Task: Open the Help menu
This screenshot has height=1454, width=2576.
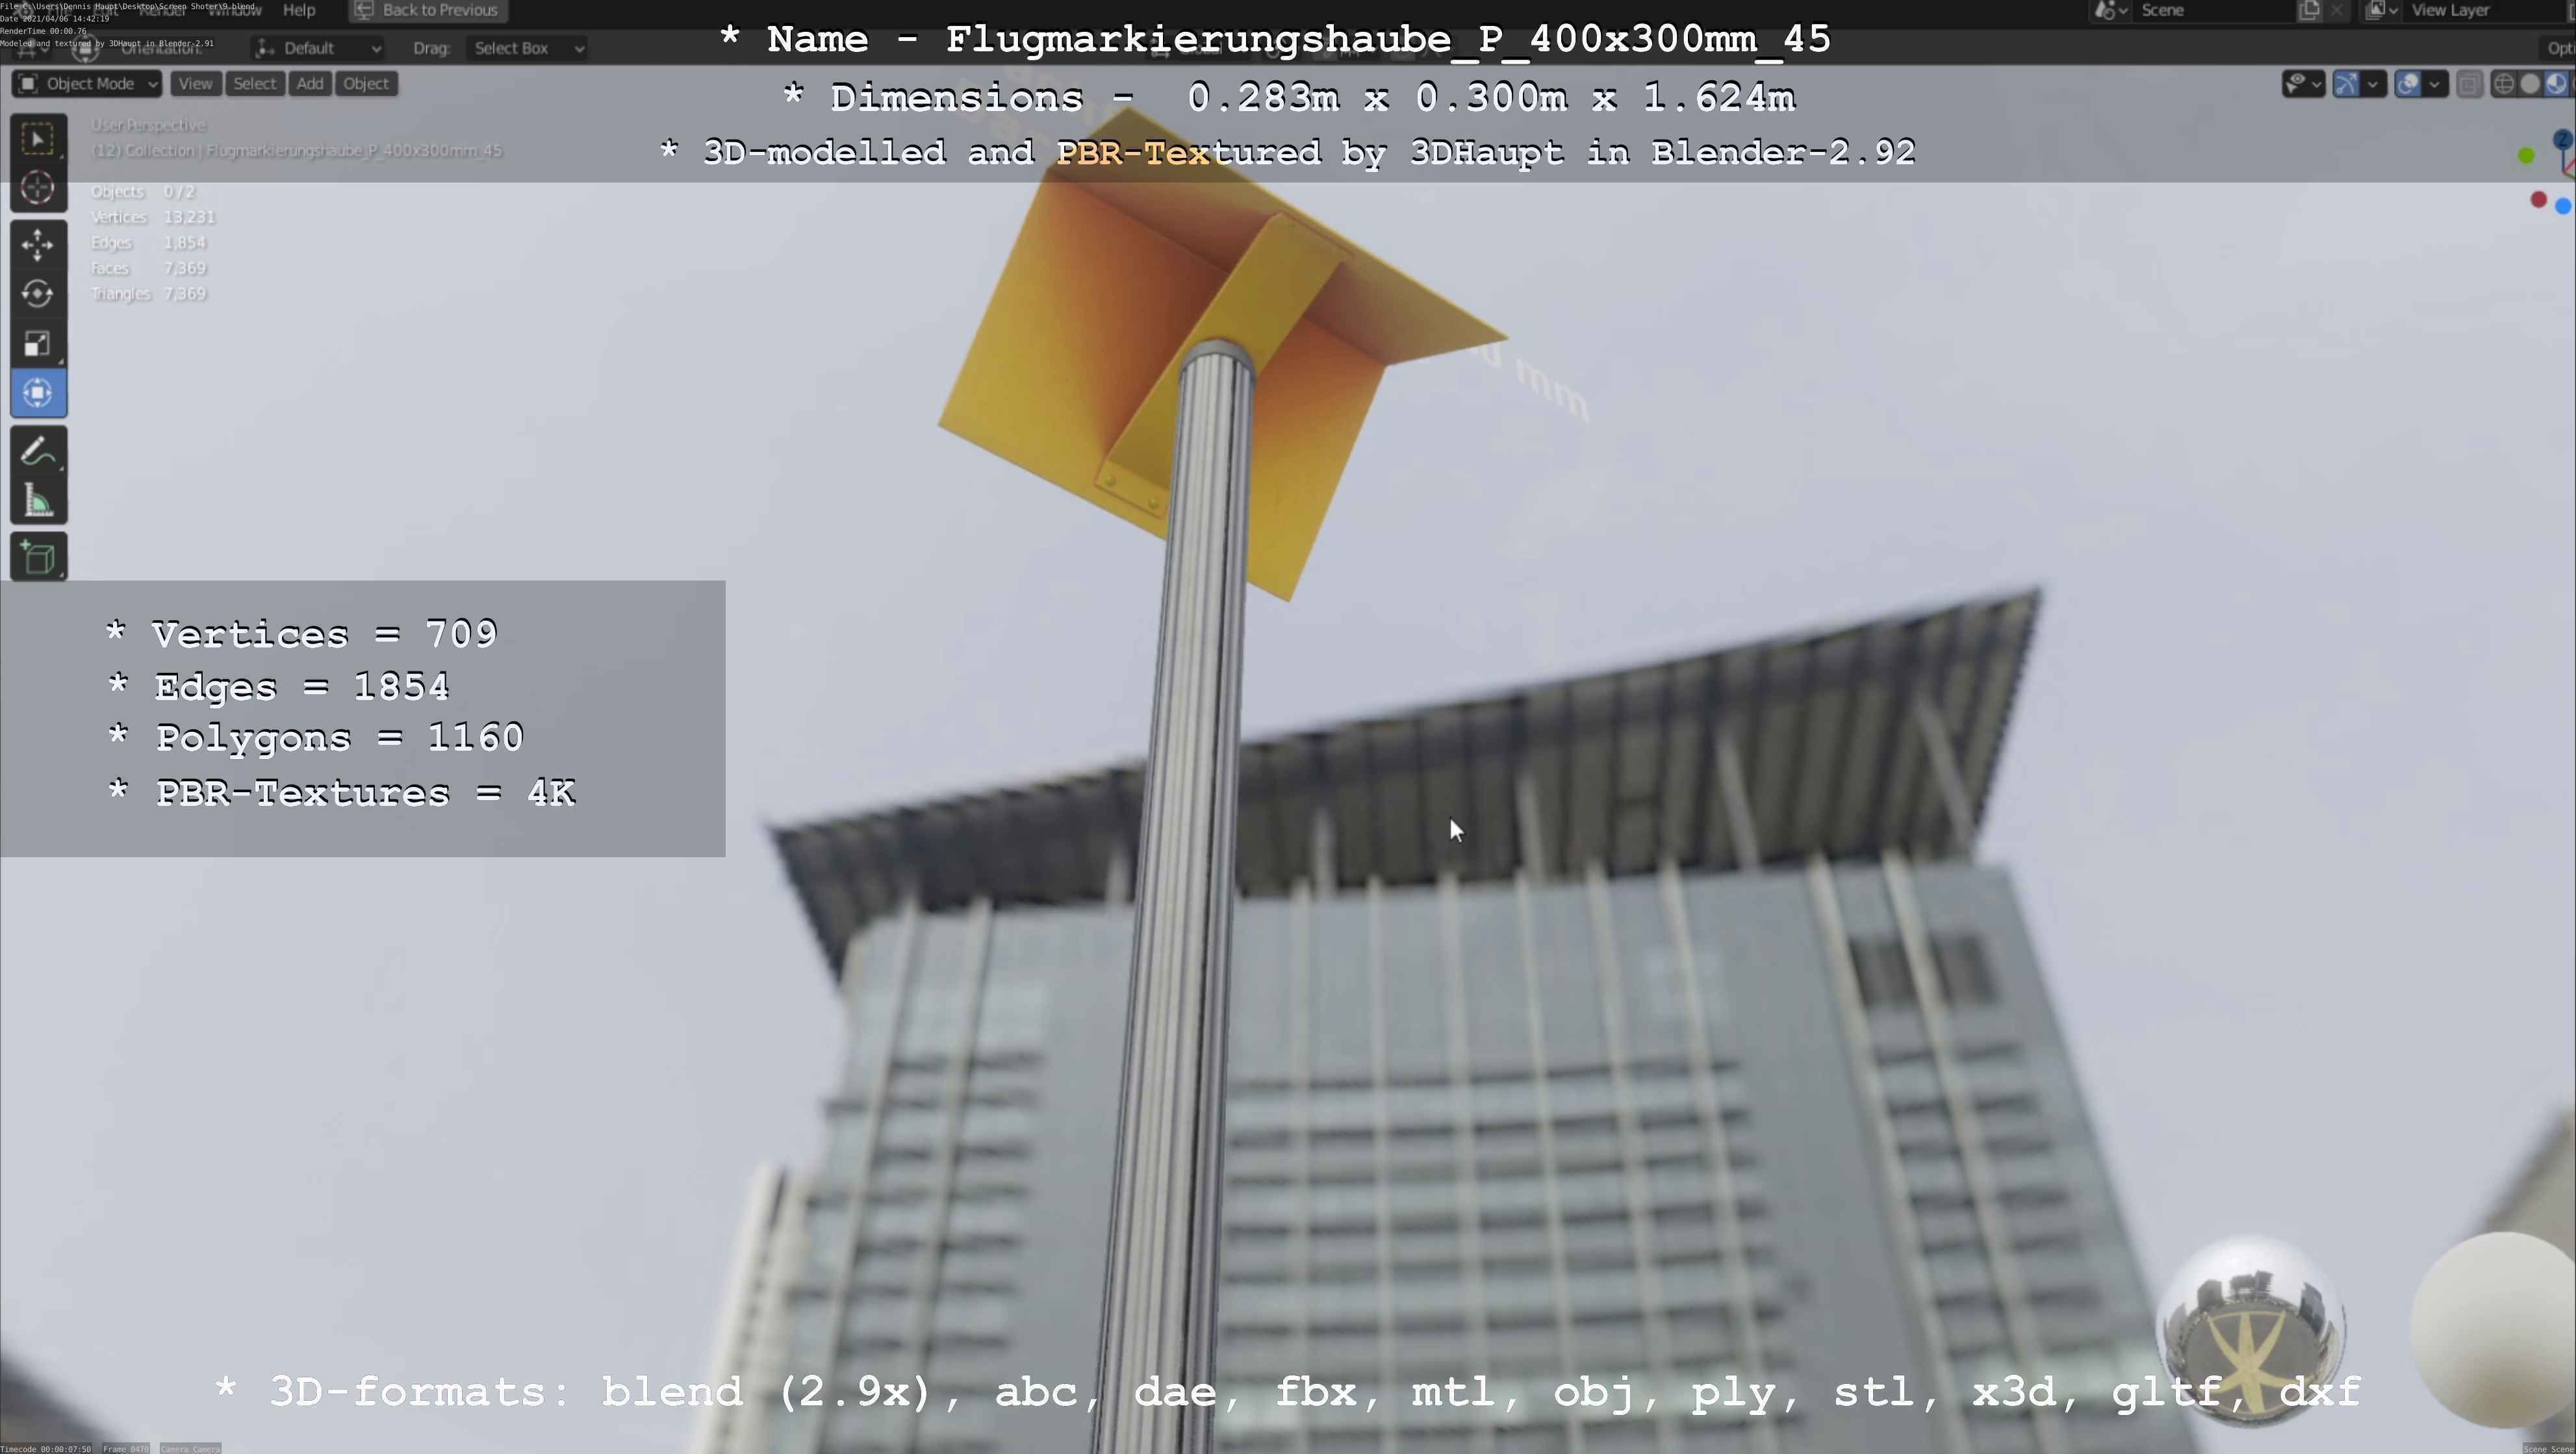Action: pos(299,10)
